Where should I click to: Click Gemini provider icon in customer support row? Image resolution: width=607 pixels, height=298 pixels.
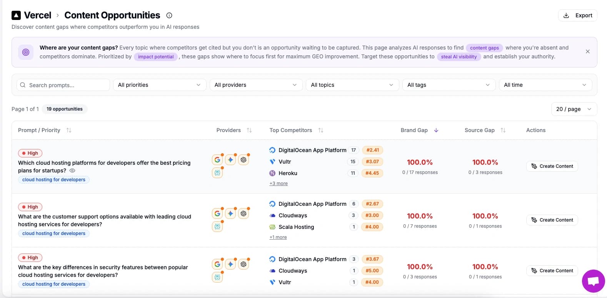(230, 214)
